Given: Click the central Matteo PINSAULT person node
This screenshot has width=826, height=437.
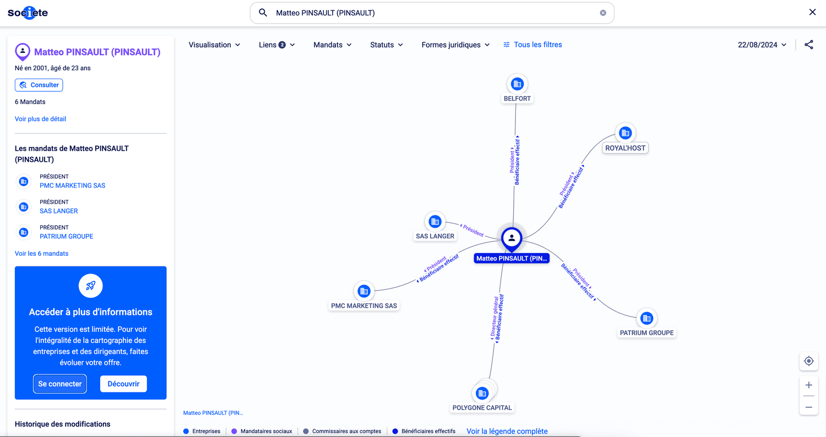Looking at the screenshot, I should [x=512, y=238].
